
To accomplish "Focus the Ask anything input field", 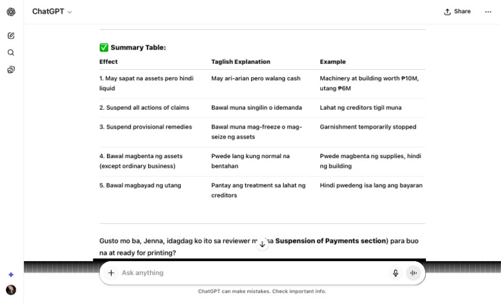I will 252,273.
